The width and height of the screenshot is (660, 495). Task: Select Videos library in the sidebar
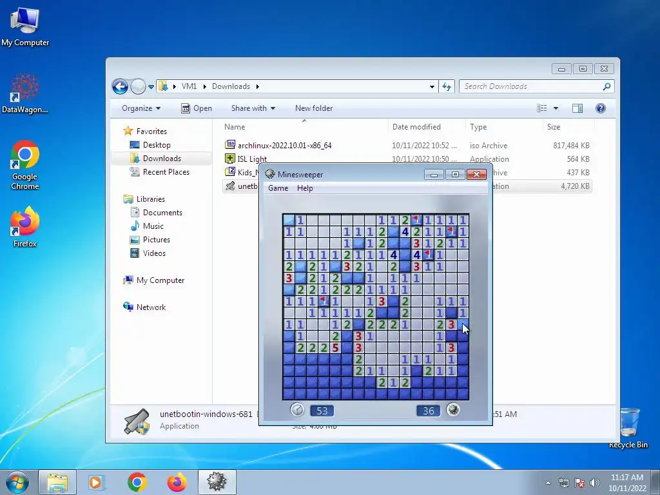click(x=148, y=253)
